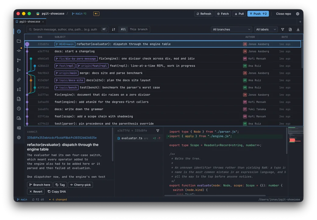Click the filter funnel beside All labels
Screen dimensions: 317x220
283,30
